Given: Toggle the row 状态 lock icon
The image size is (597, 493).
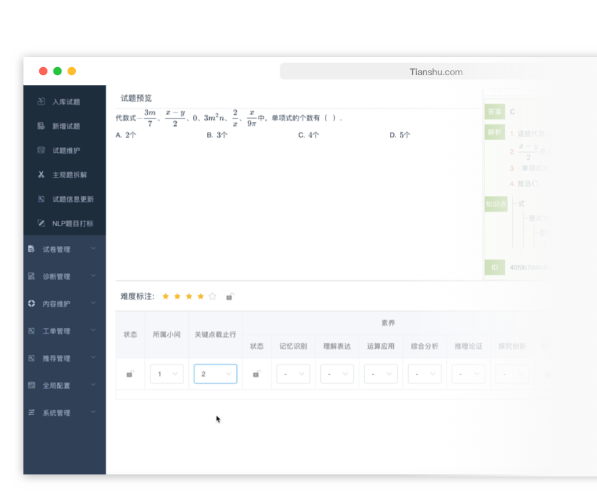Looking at the screenshot, I should tap(130, 374).
